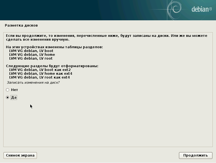Click "LV home" in changed partition tables list
This screenshot has width=216, height=163.
coord(32,55)
